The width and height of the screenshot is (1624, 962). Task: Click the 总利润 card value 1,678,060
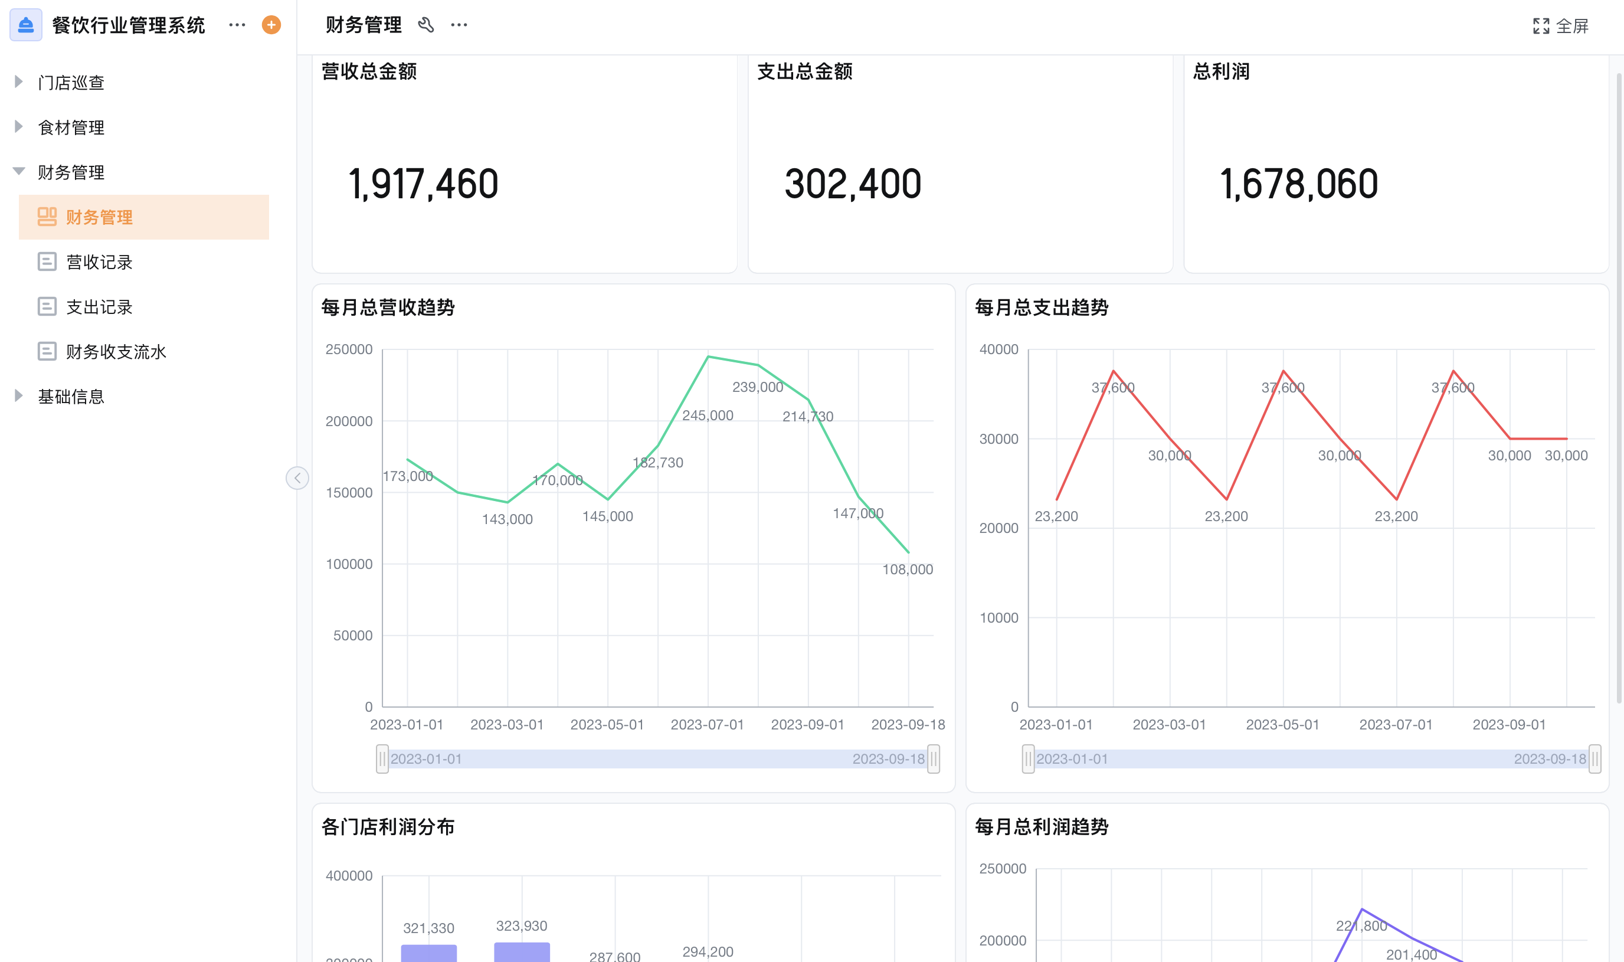[x=1299, y=184]
